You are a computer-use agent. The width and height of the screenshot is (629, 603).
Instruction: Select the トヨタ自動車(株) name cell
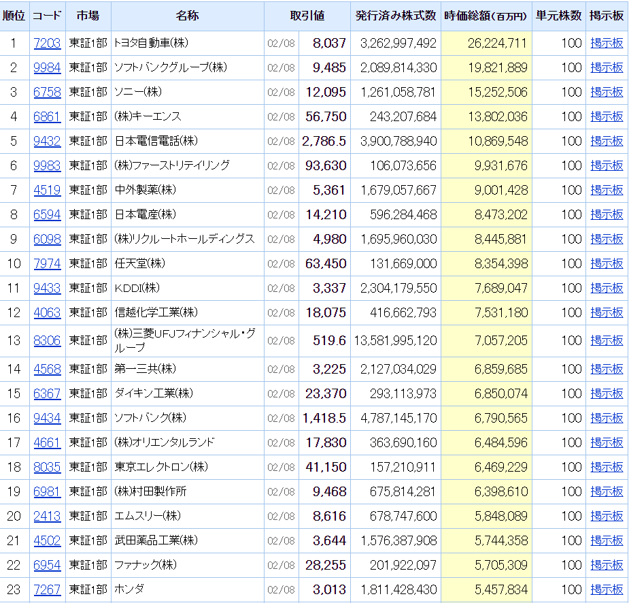pos(187,43)
